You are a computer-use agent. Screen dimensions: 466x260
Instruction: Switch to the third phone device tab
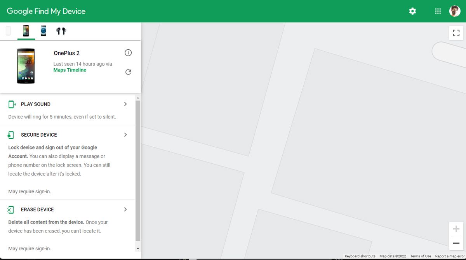(x=43, y=31)
